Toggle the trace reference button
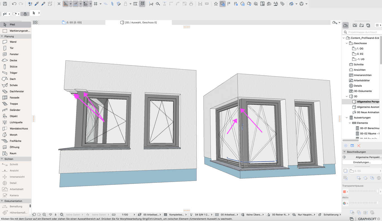The image size is (382, 221). [223, 4]
